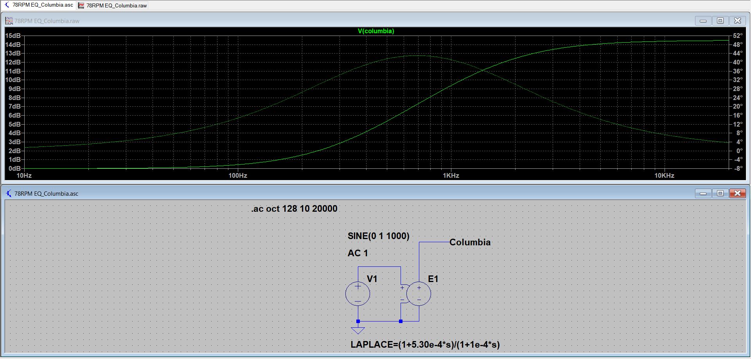
Task: Select the E1 dependent source symbol
Action: [x=419, y=294]
